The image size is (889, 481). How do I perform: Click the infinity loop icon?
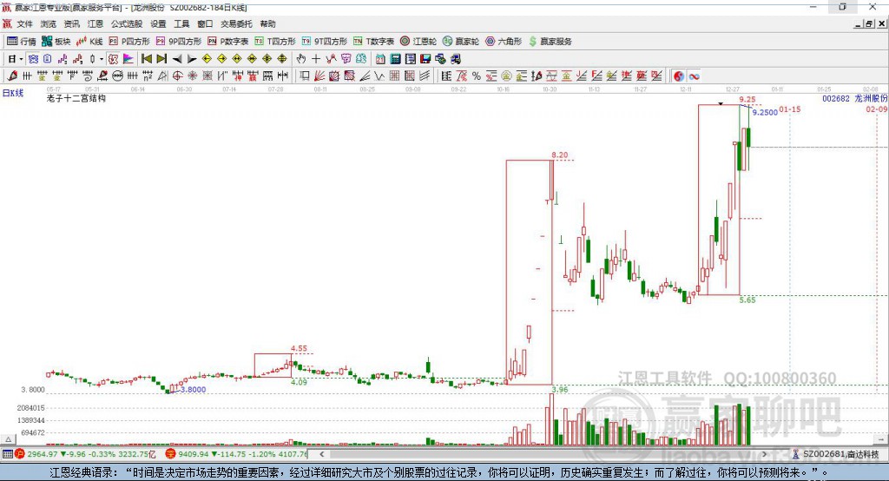(x=694, y=76)
